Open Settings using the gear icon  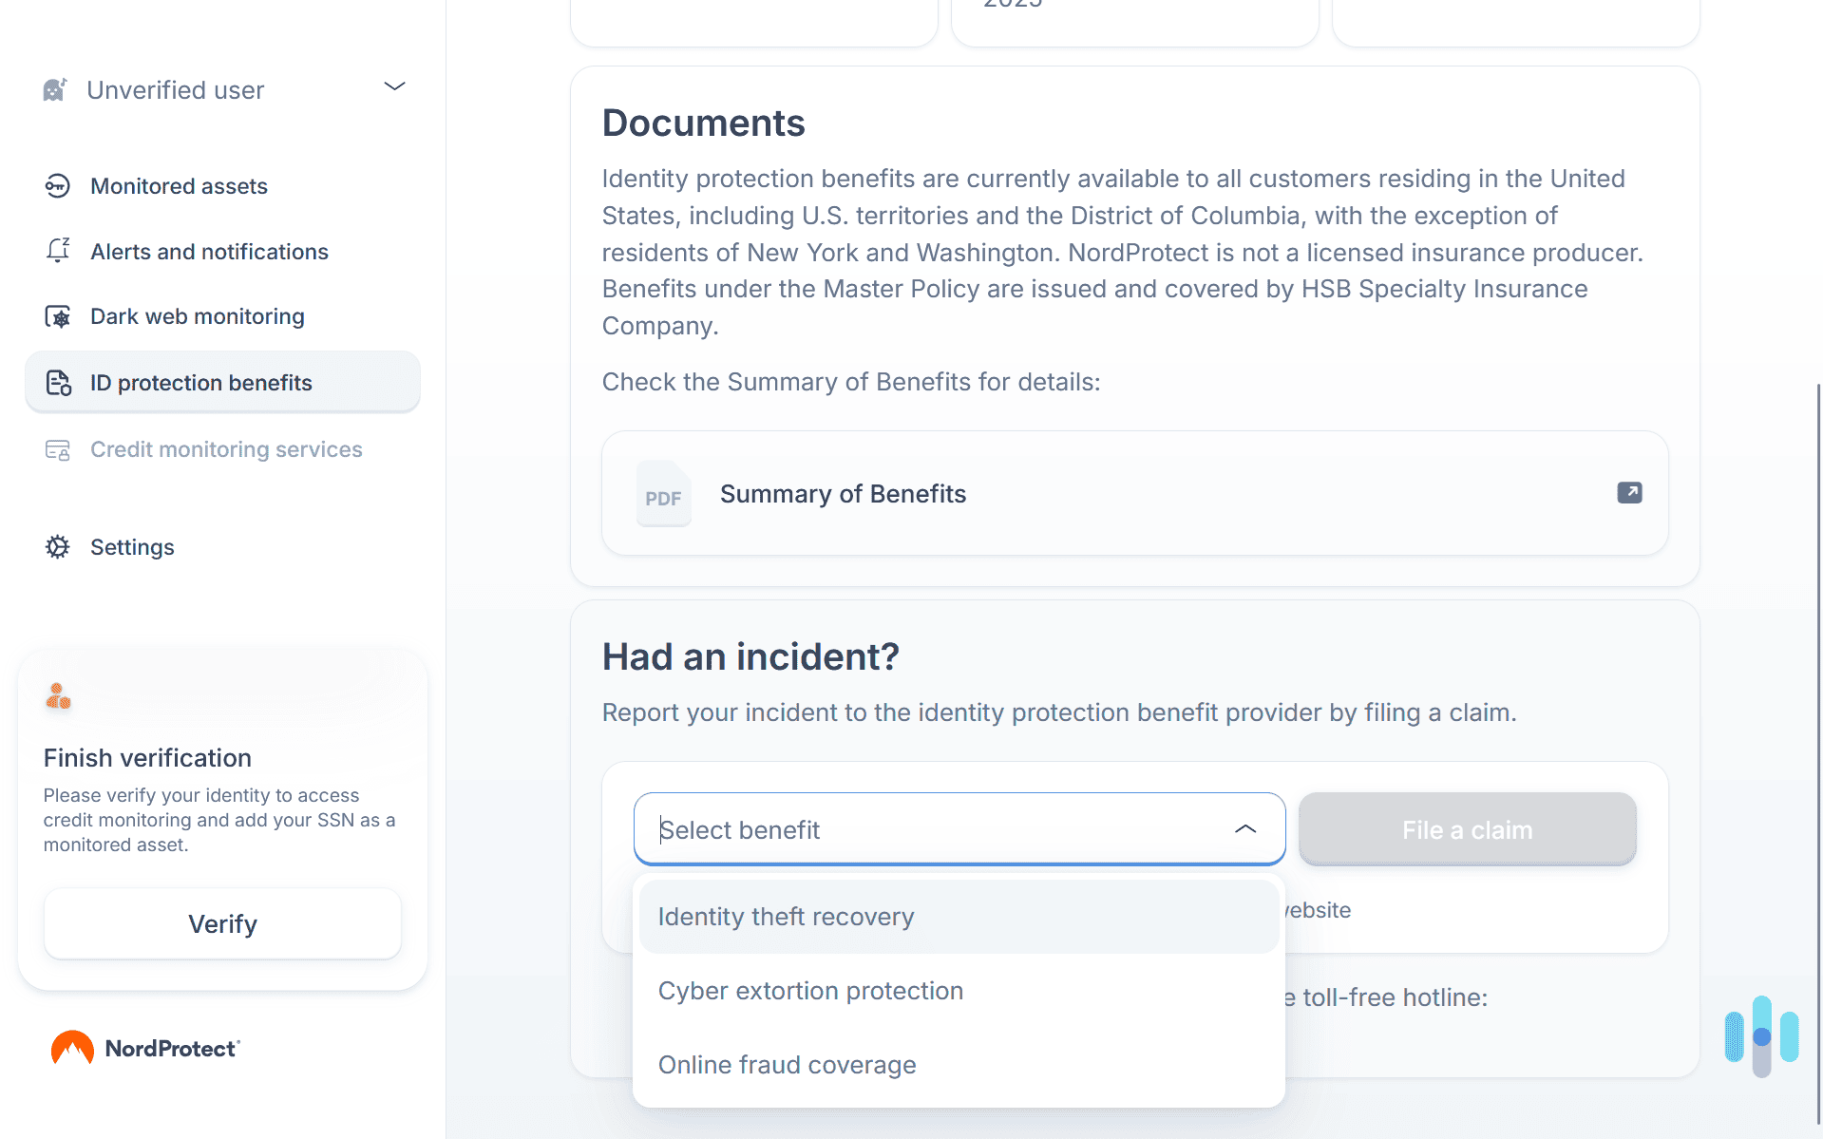click(x=57, y=546)
